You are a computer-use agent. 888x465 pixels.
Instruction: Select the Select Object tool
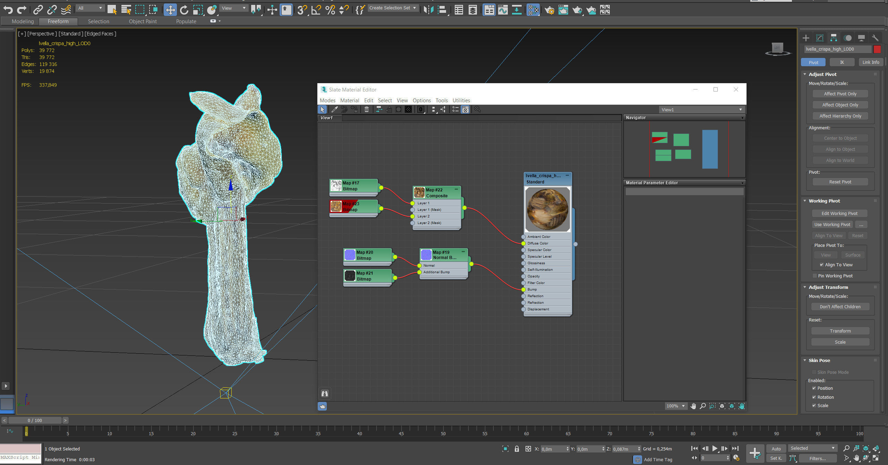click(x=112, y=10)
